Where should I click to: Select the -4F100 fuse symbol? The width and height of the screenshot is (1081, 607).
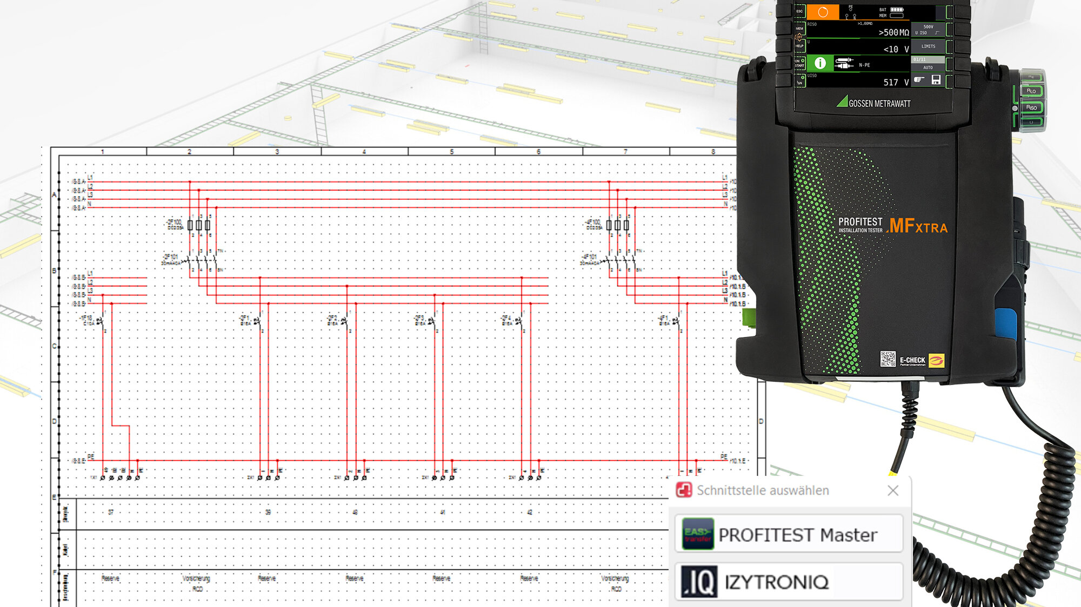(x=618, y=225)
